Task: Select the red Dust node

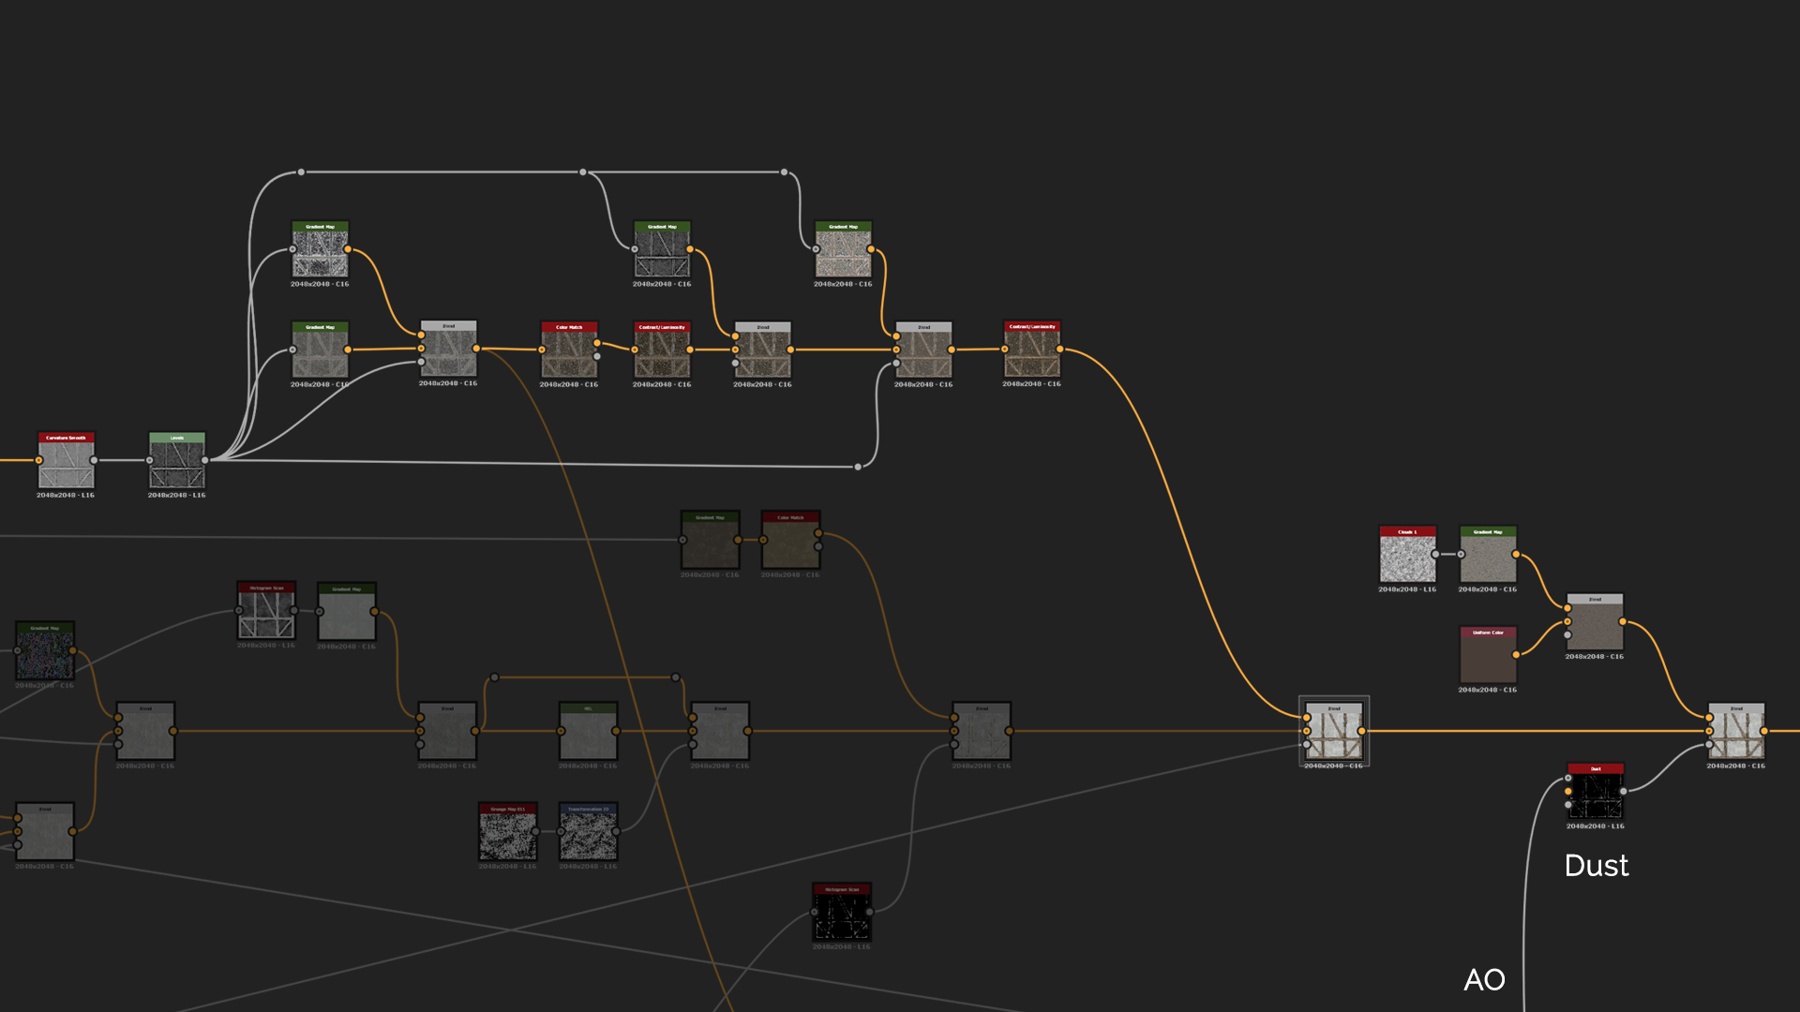Action: pyautogui.click(x=1596, y=795)
